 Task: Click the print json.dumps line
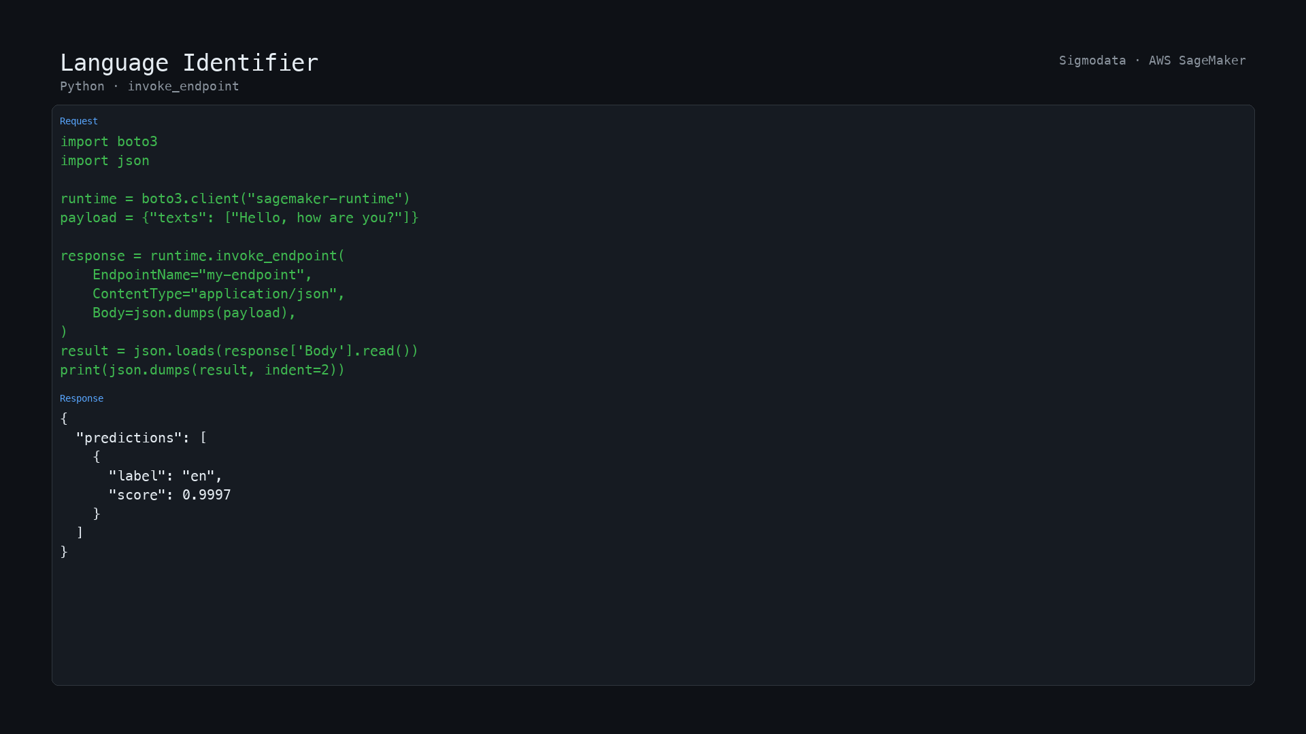(203, 370)
